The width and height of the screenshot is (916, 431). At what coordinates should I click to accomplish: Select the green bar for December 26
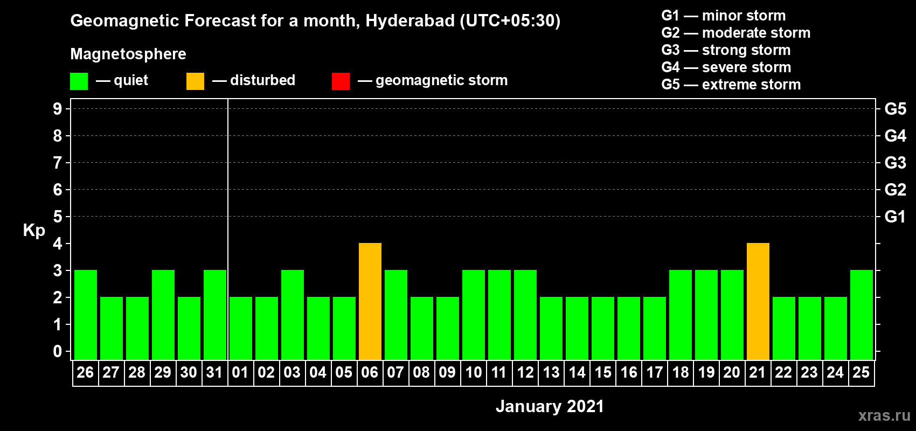86,315
